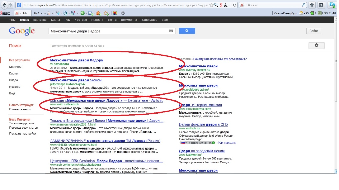Click the browser forward arrow
Viewport: 339px width, 190px height.
pyautogui.click(x=11, y=5)
